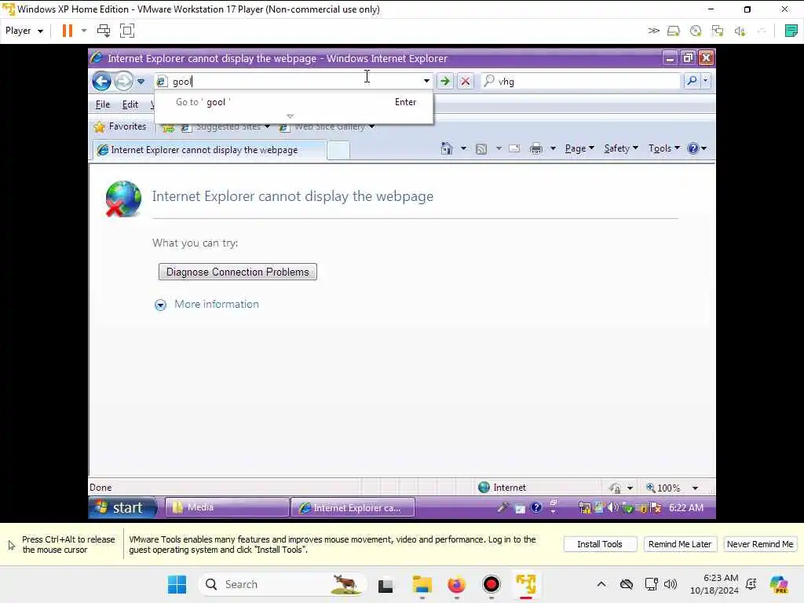Switch to the Media taskbar button
The image size is (804, 603).
coord(227,507)
